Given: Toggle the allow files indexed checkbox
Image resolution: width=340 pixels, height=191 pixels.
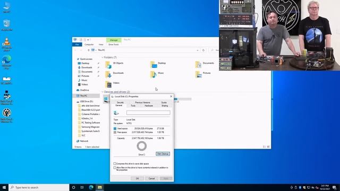Looking at the screenshot, I should click(115, 168).
